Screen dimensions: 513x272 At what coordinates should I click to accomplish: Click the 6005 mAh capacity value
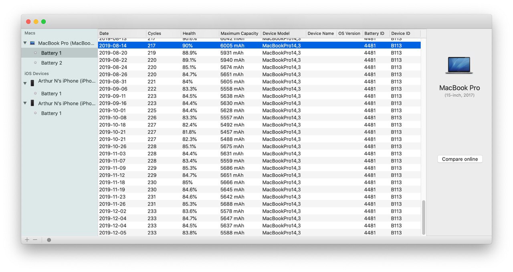click(232, 46)
